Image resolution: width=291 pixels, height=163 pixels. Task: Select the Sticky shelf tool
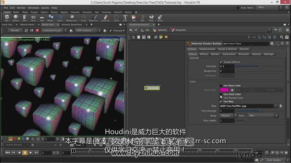click(x=160, y=18)
